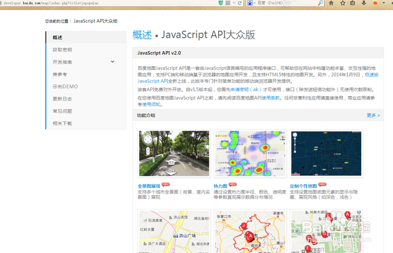Click red marker A on hotel map thumbnail
The width and height of the screenshot is (393, 253).
coord(347,215)
